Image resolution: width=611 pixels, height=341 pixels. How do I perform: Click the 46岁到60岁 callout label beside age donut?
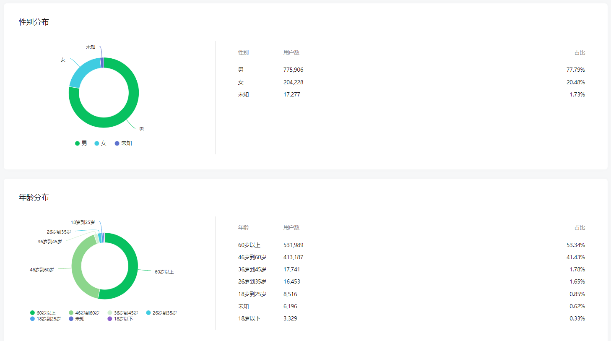pos(42,270)
